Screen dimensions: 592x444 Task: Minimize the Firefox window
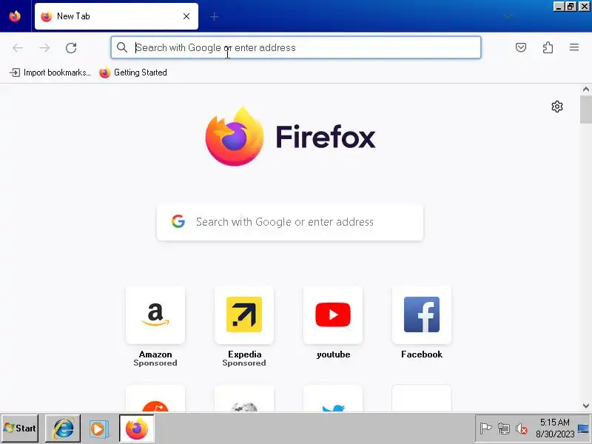coord(559,7)
